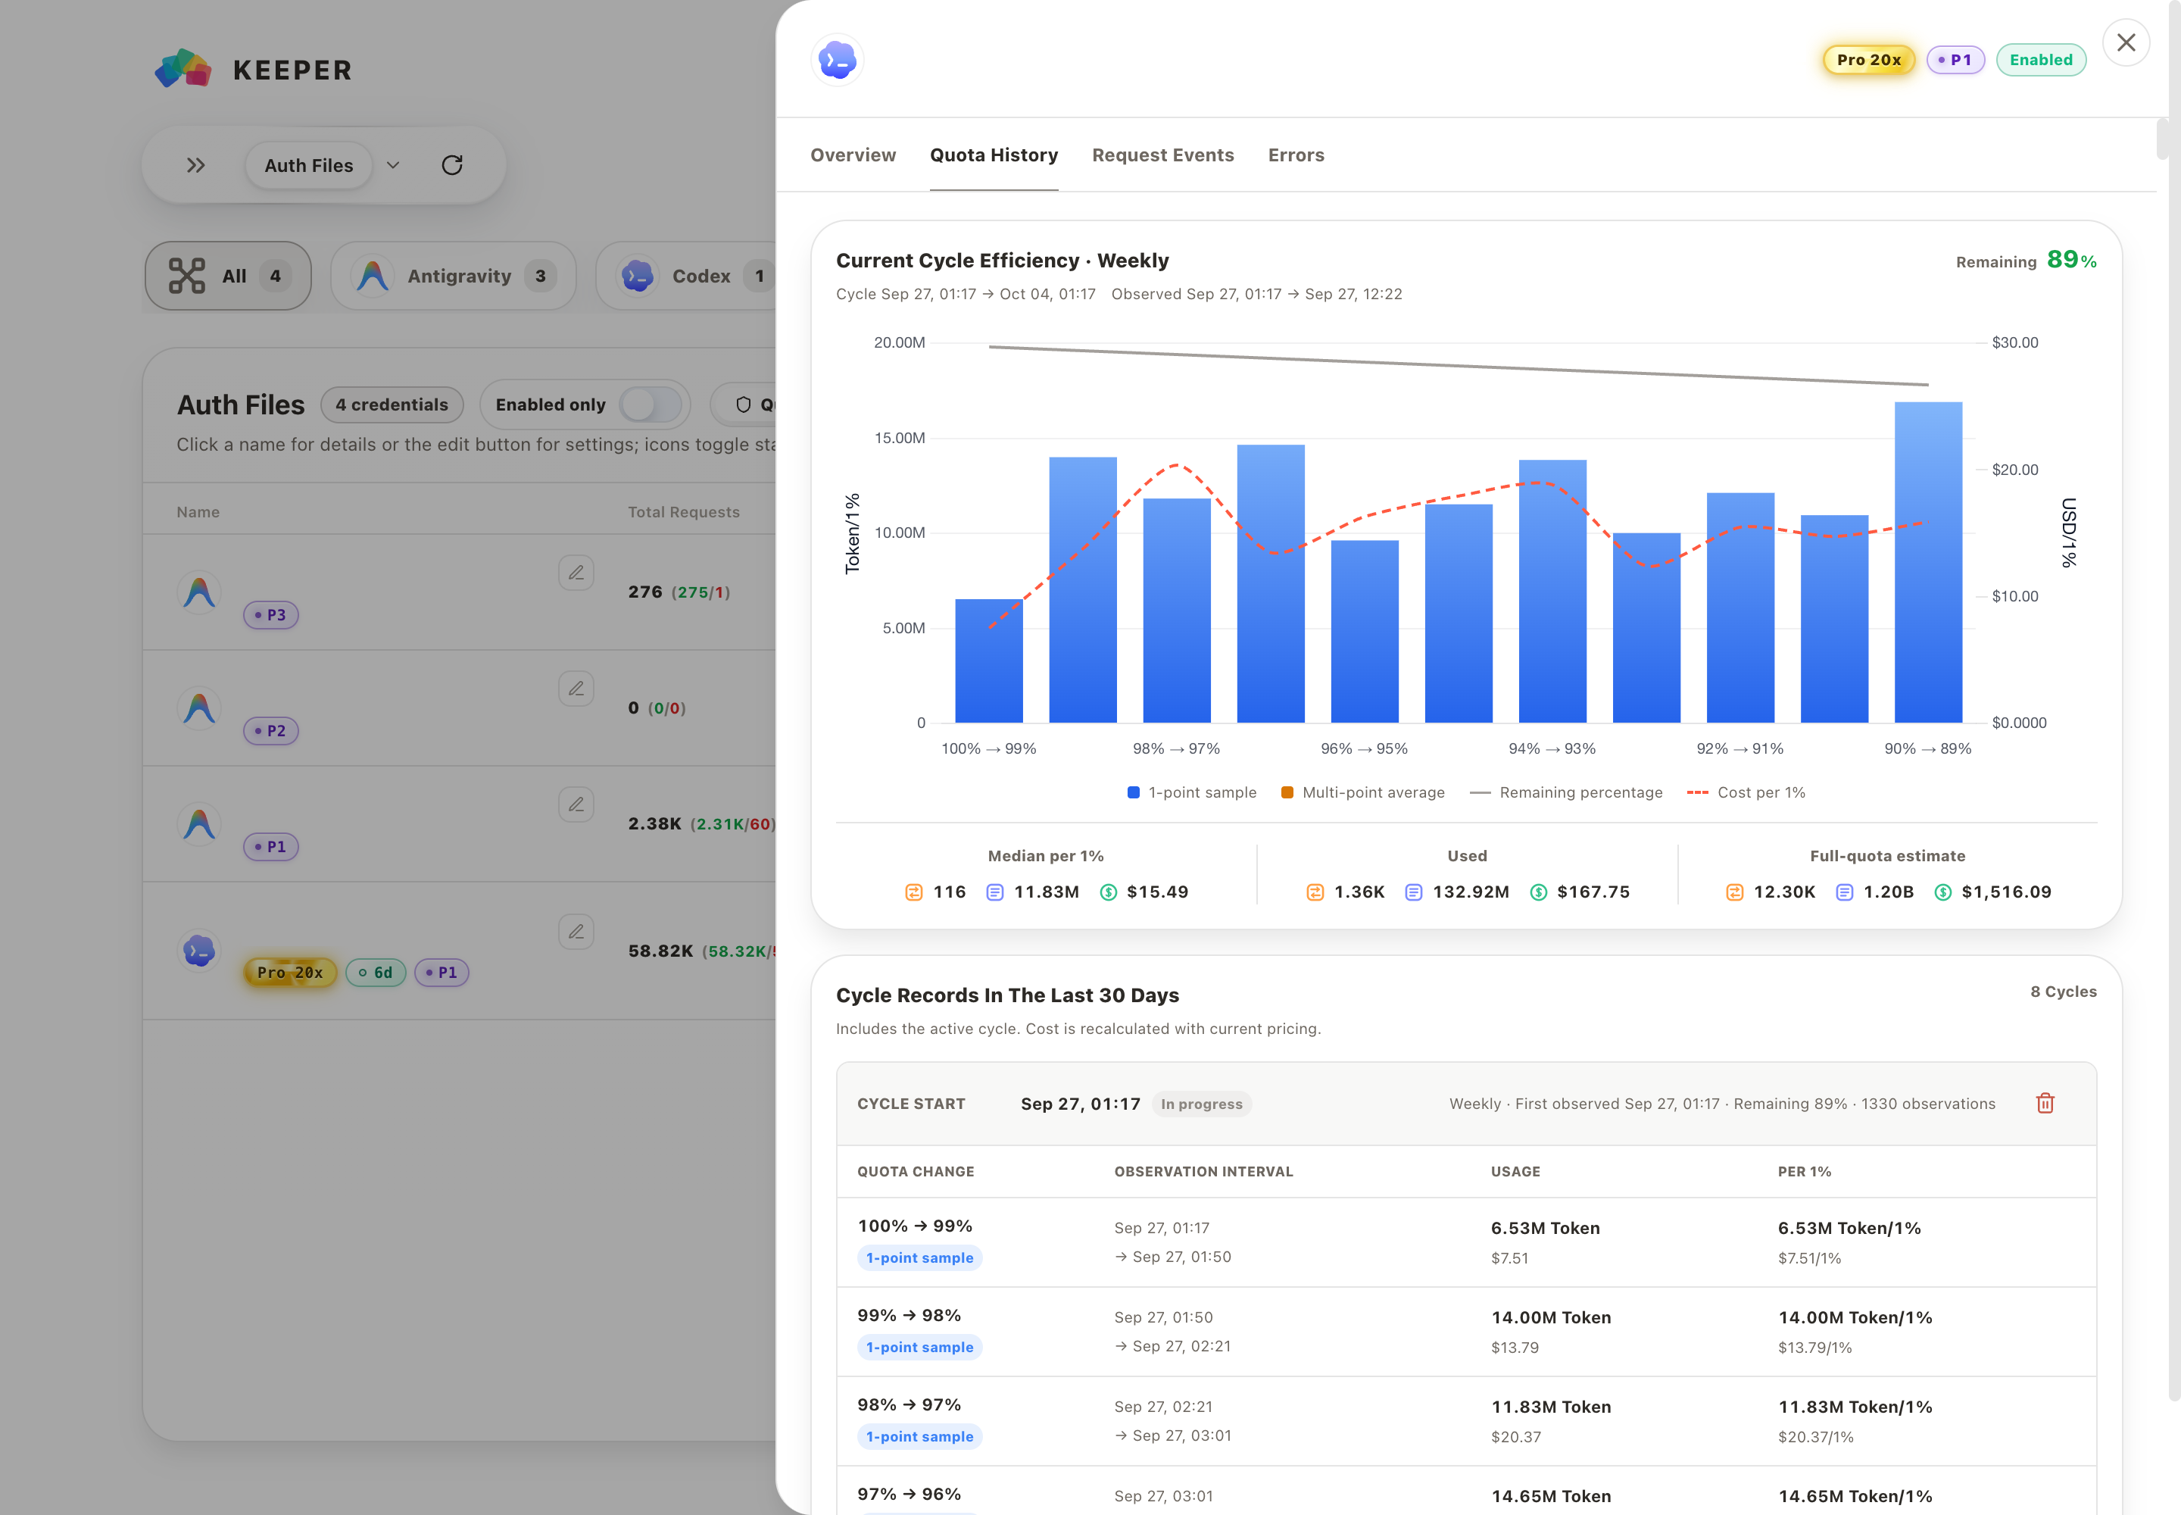Switch to the Request Events tab
The height and width of the screenshot is (1515, 2181).
1162,155
